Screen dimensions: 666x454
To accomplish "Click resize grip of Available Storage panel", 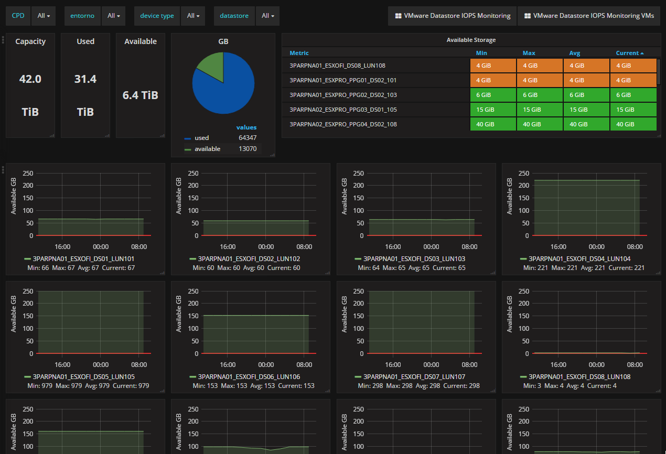I will [x=658, y=135].
